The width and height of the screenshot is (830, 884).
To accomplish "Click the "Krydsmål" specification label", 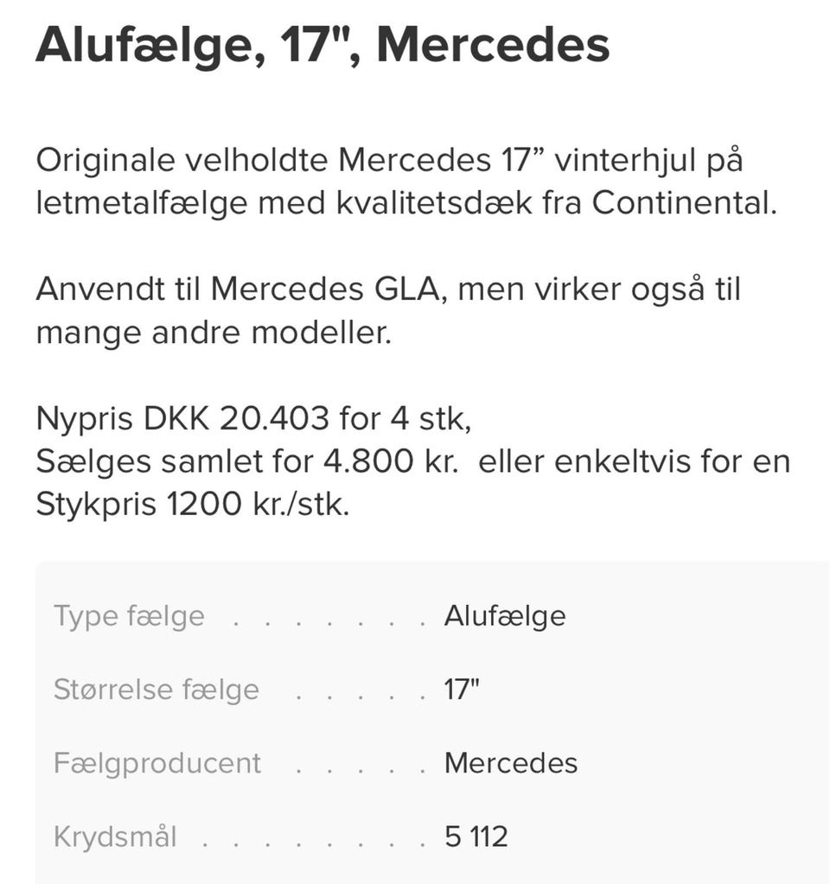I will [115, 836].
